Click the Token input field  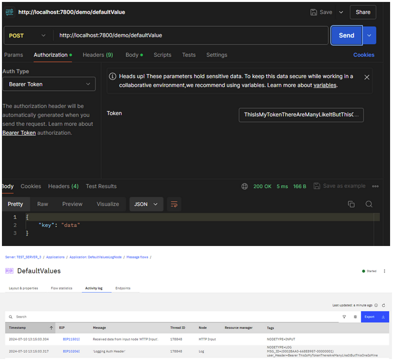(x=301, y=115)
